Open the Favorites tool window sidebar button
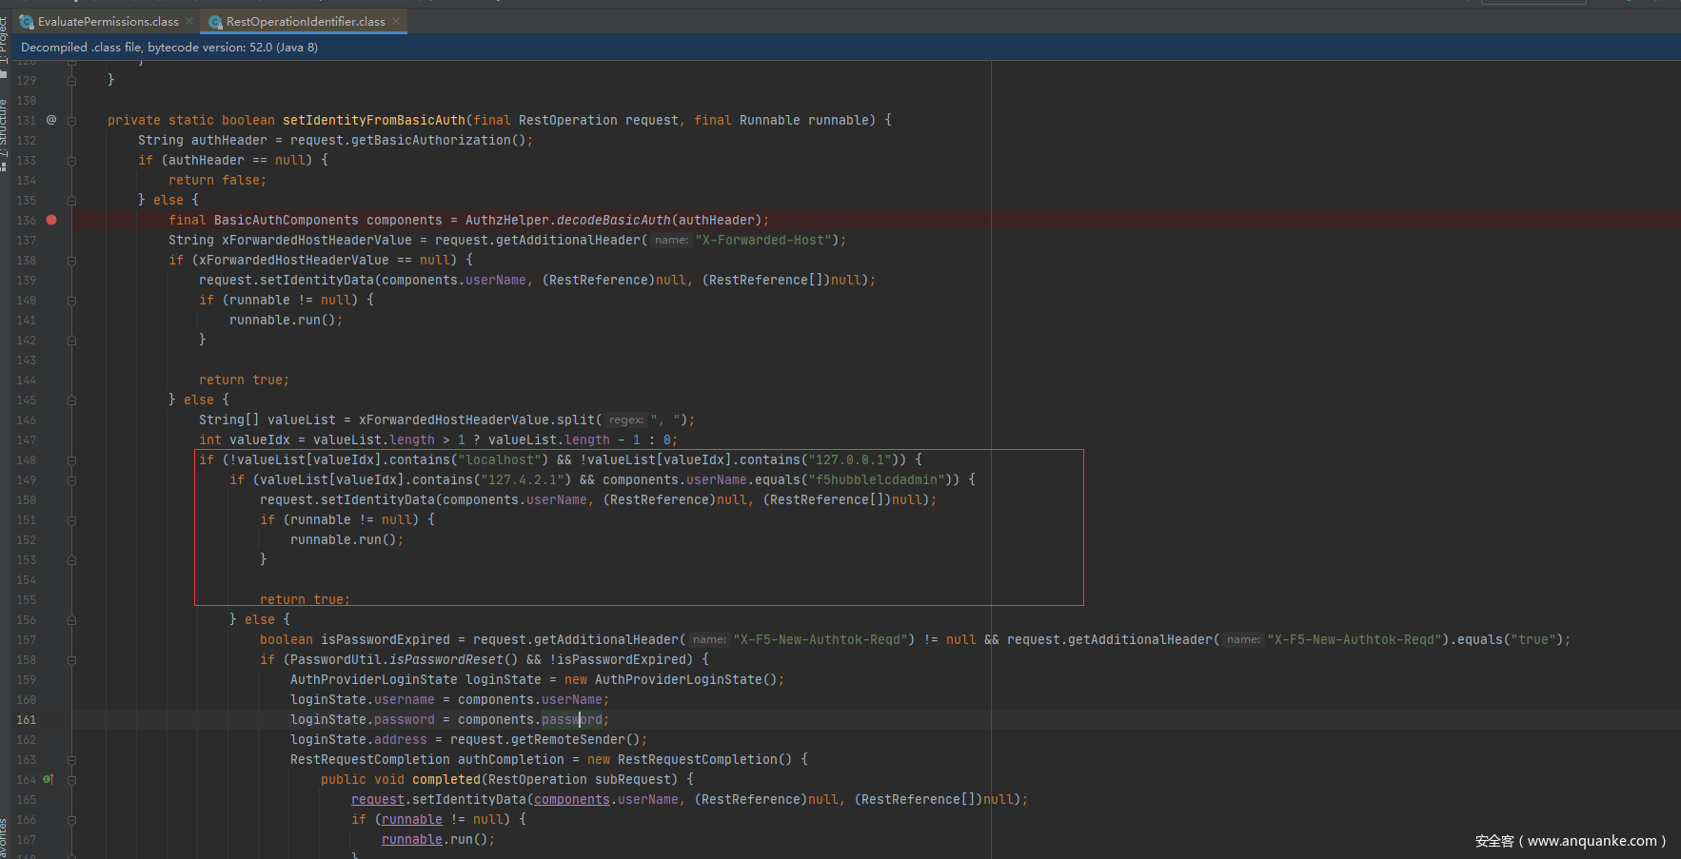The height and width of the screenshot is (859, 1681). point(4,837)
